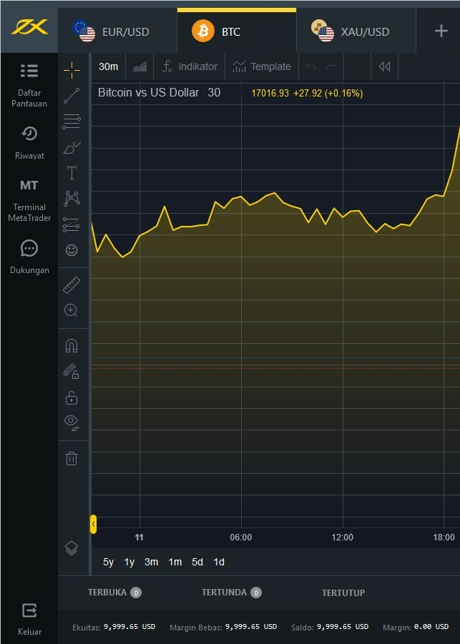Screen dimensions: 460x644
Task: Select the prediction position tool
Action: pos(72,224)
